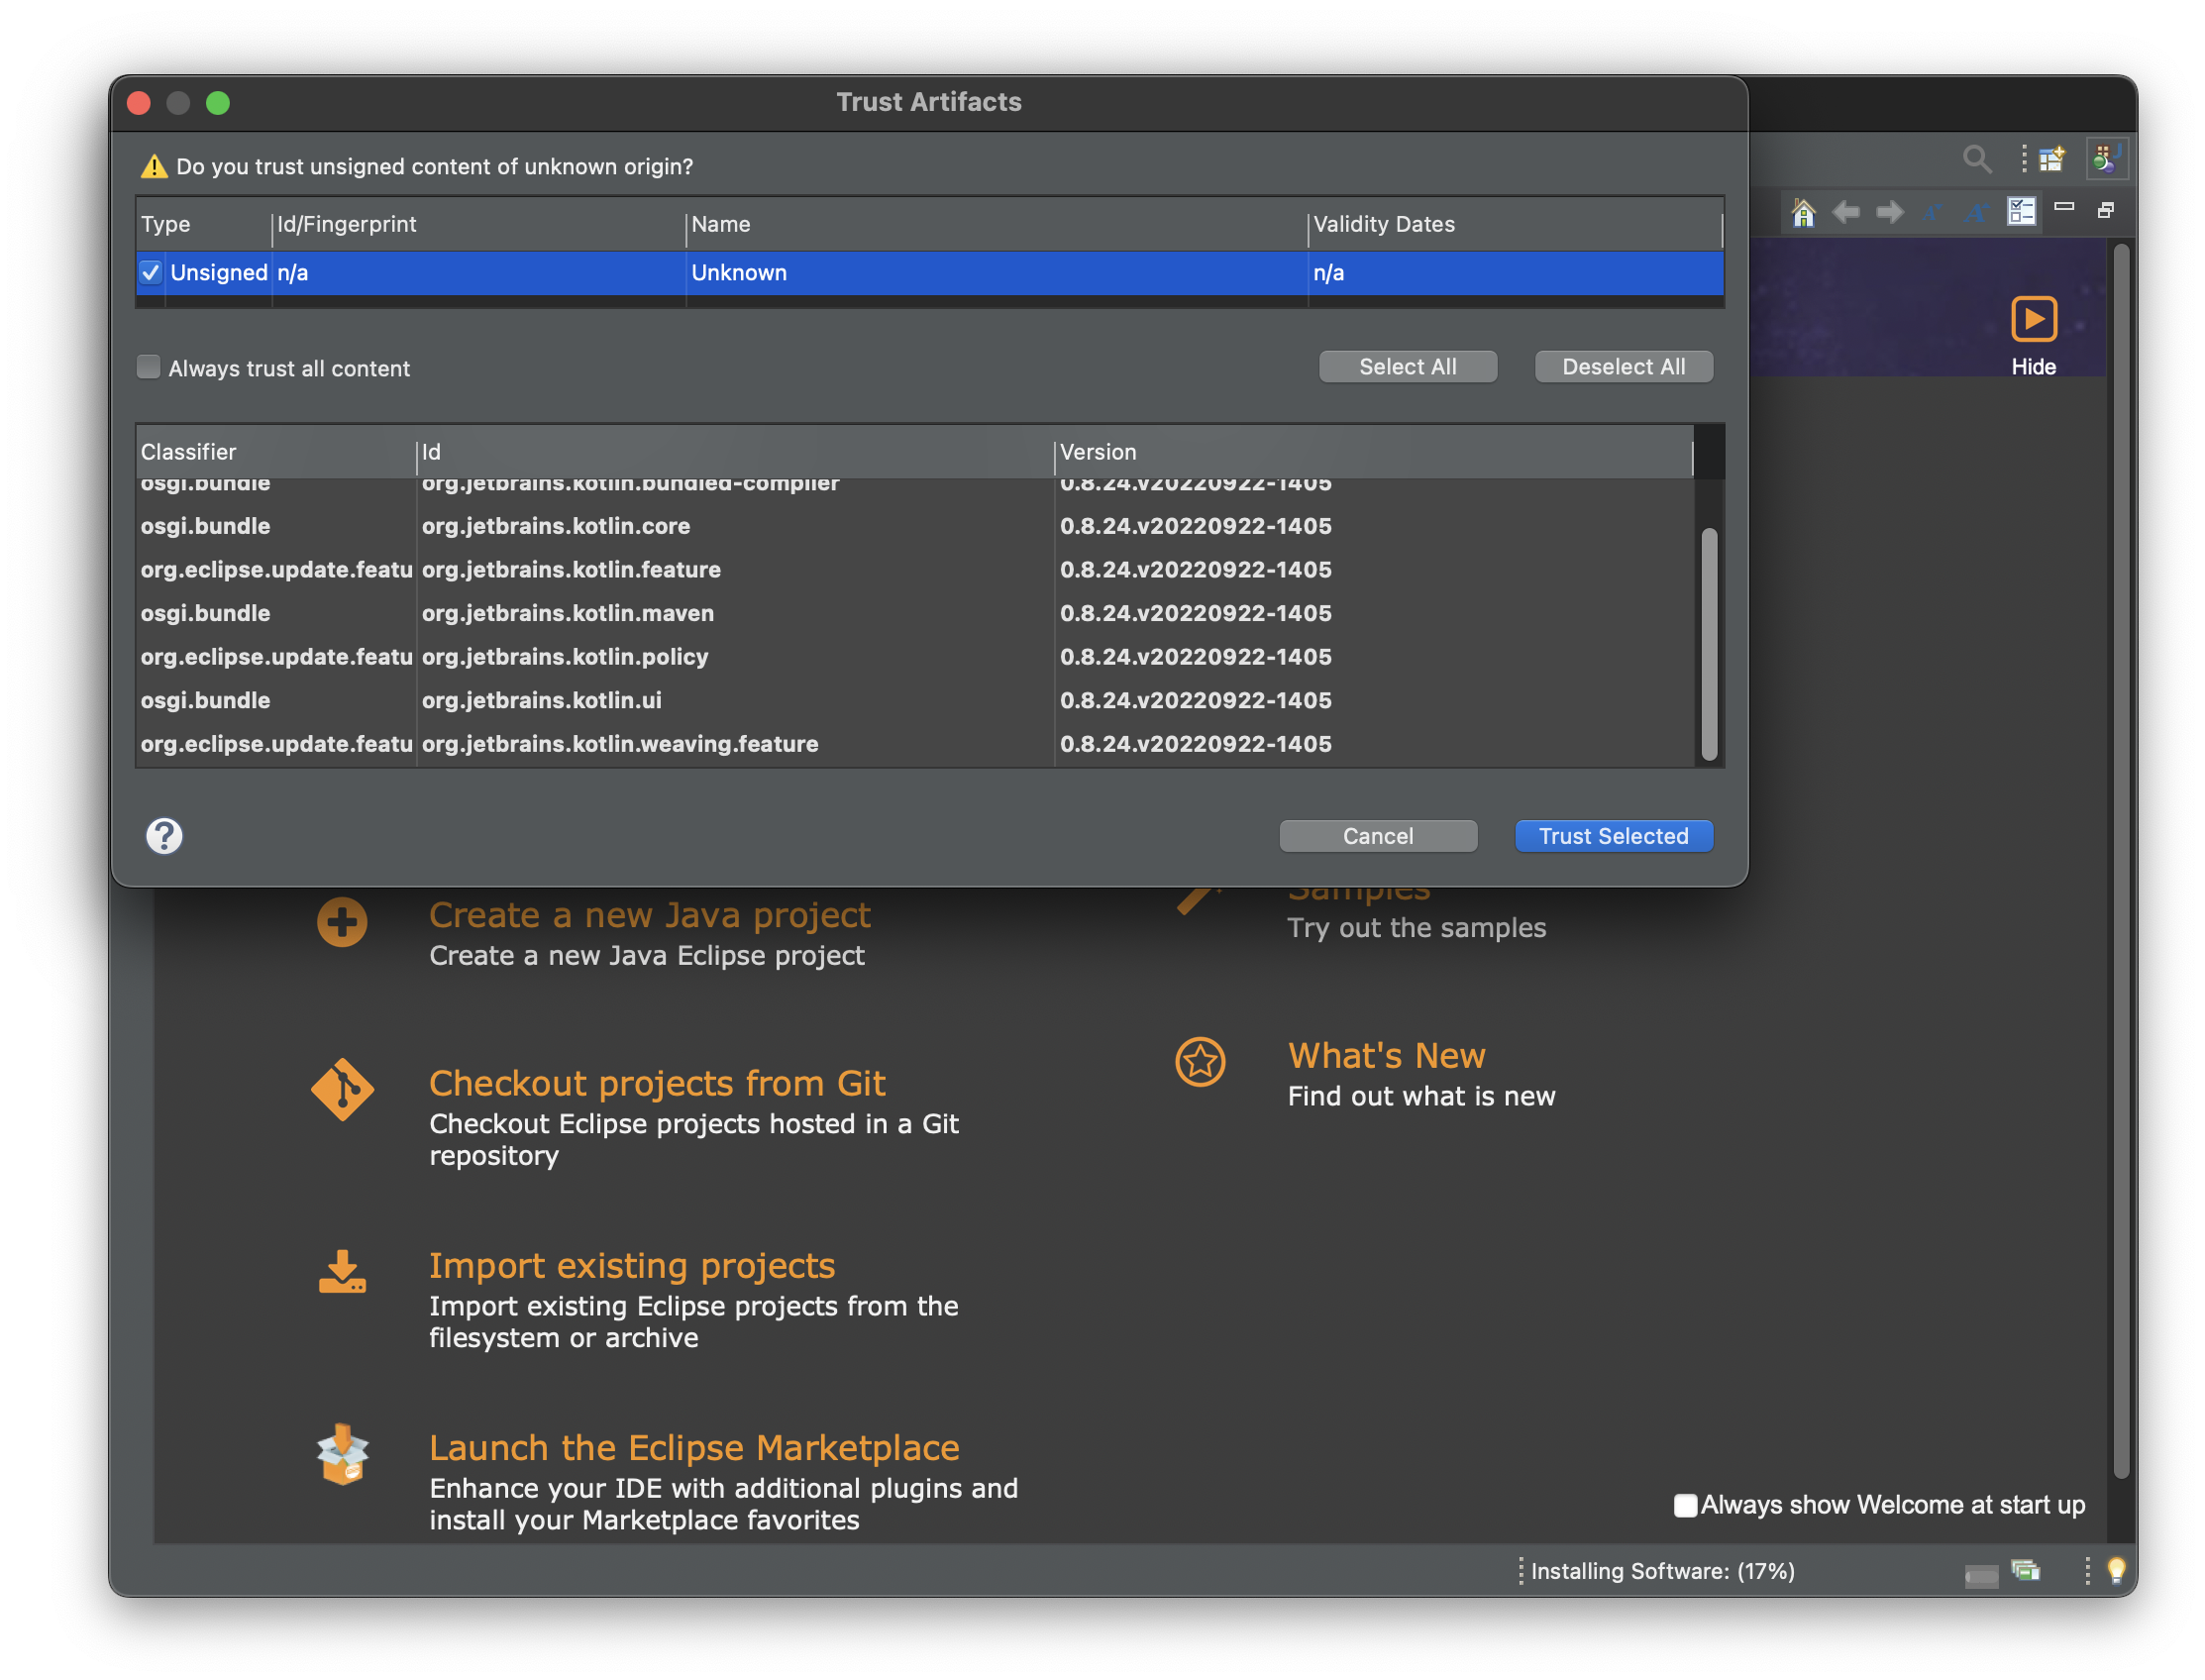The image size is (2205, 1680).
Task: Click the magnifier search icon
Action: [x=1975, y=159]
